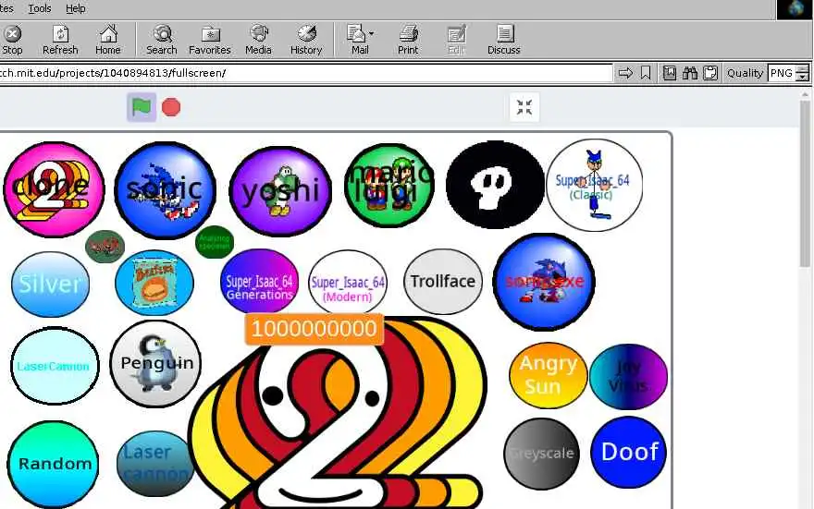Choose the dark Laser cannon button
This screenshot has width=814, height=509.
tap(155, 463)
